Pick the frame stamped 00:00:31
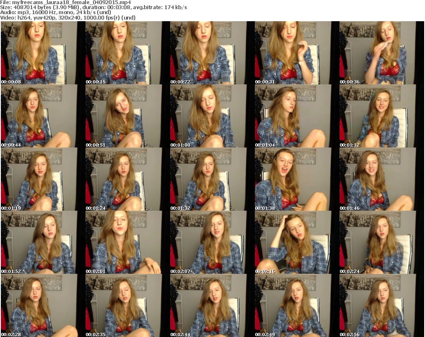425x337 pixels. tap(297, 53)
